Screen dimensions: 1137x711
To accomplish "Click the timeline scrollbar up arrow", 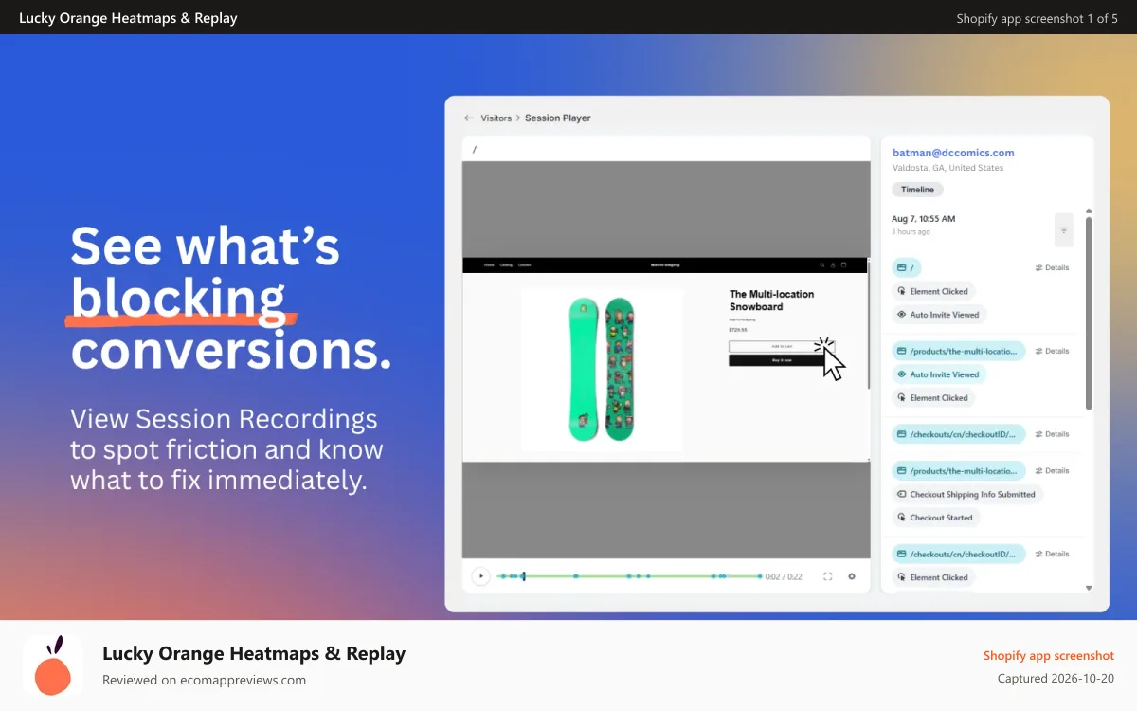I will point(1088,210).
